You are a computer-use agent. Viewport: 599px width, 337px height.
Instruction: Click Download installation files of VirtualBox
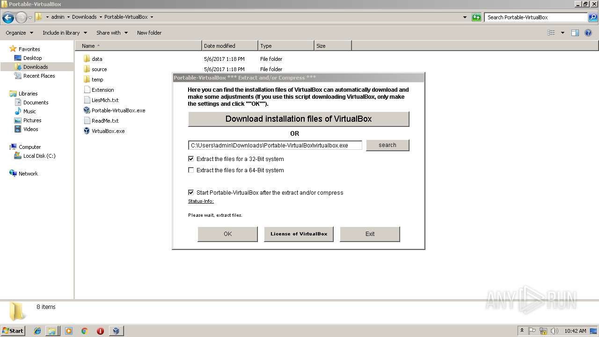(x=299, y=119)
